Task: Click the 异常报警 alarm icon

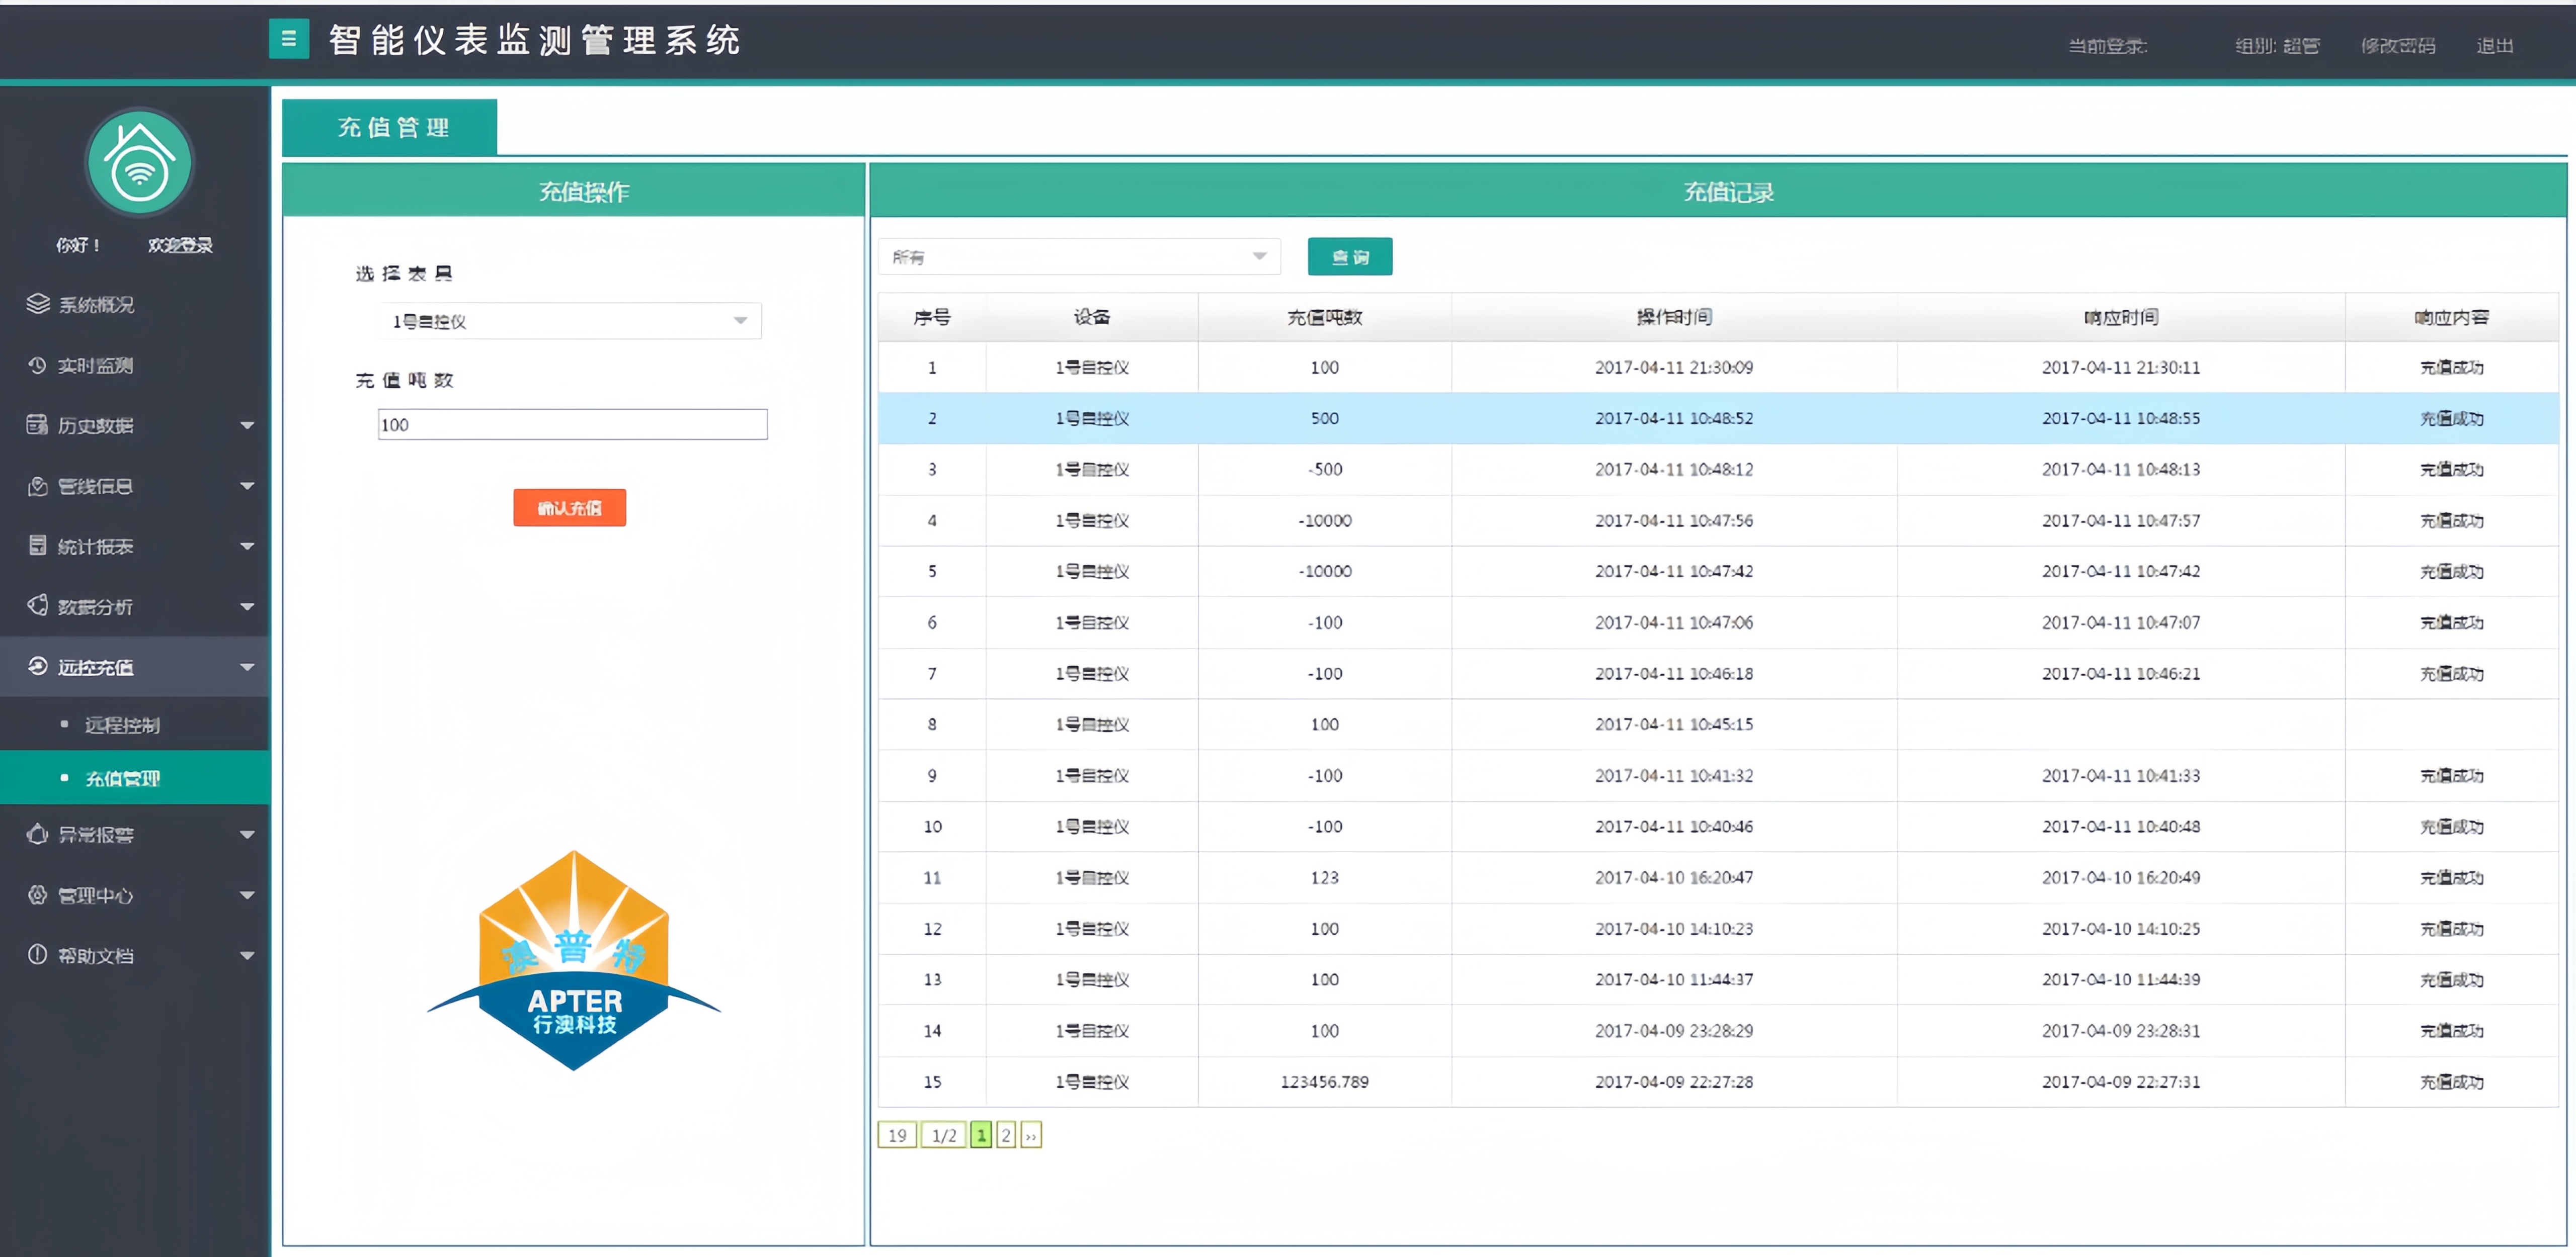Action: [x=38, y=834]
